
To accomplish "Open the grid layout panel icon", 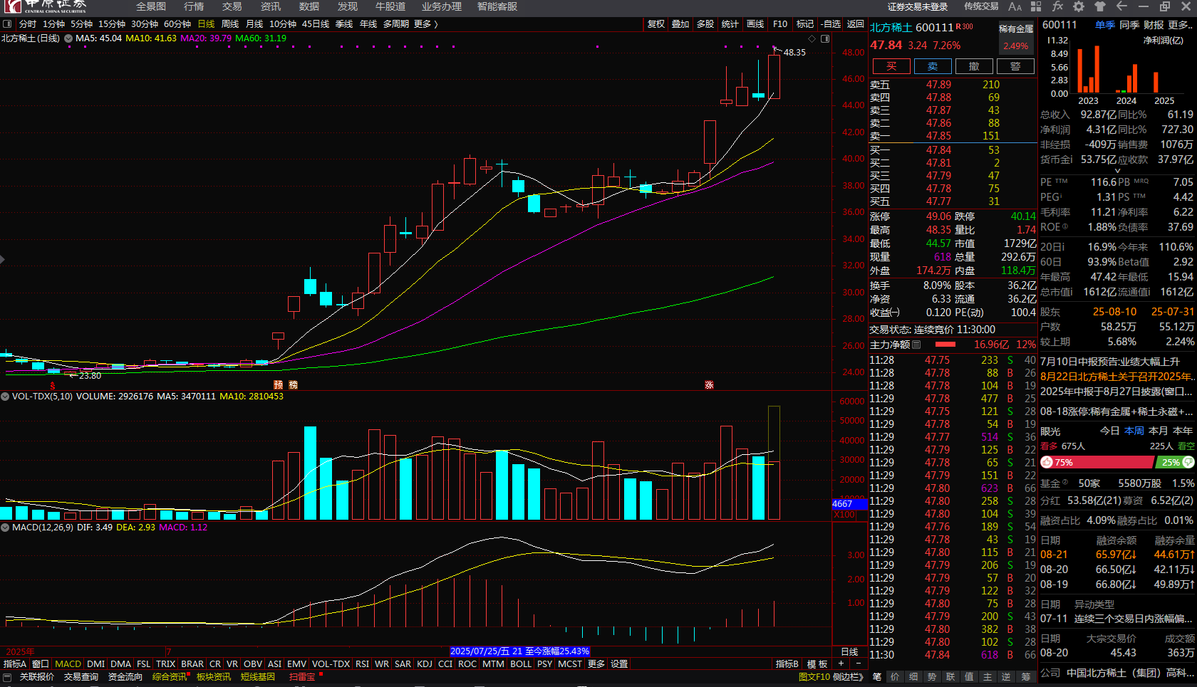I will [1036, 6].
